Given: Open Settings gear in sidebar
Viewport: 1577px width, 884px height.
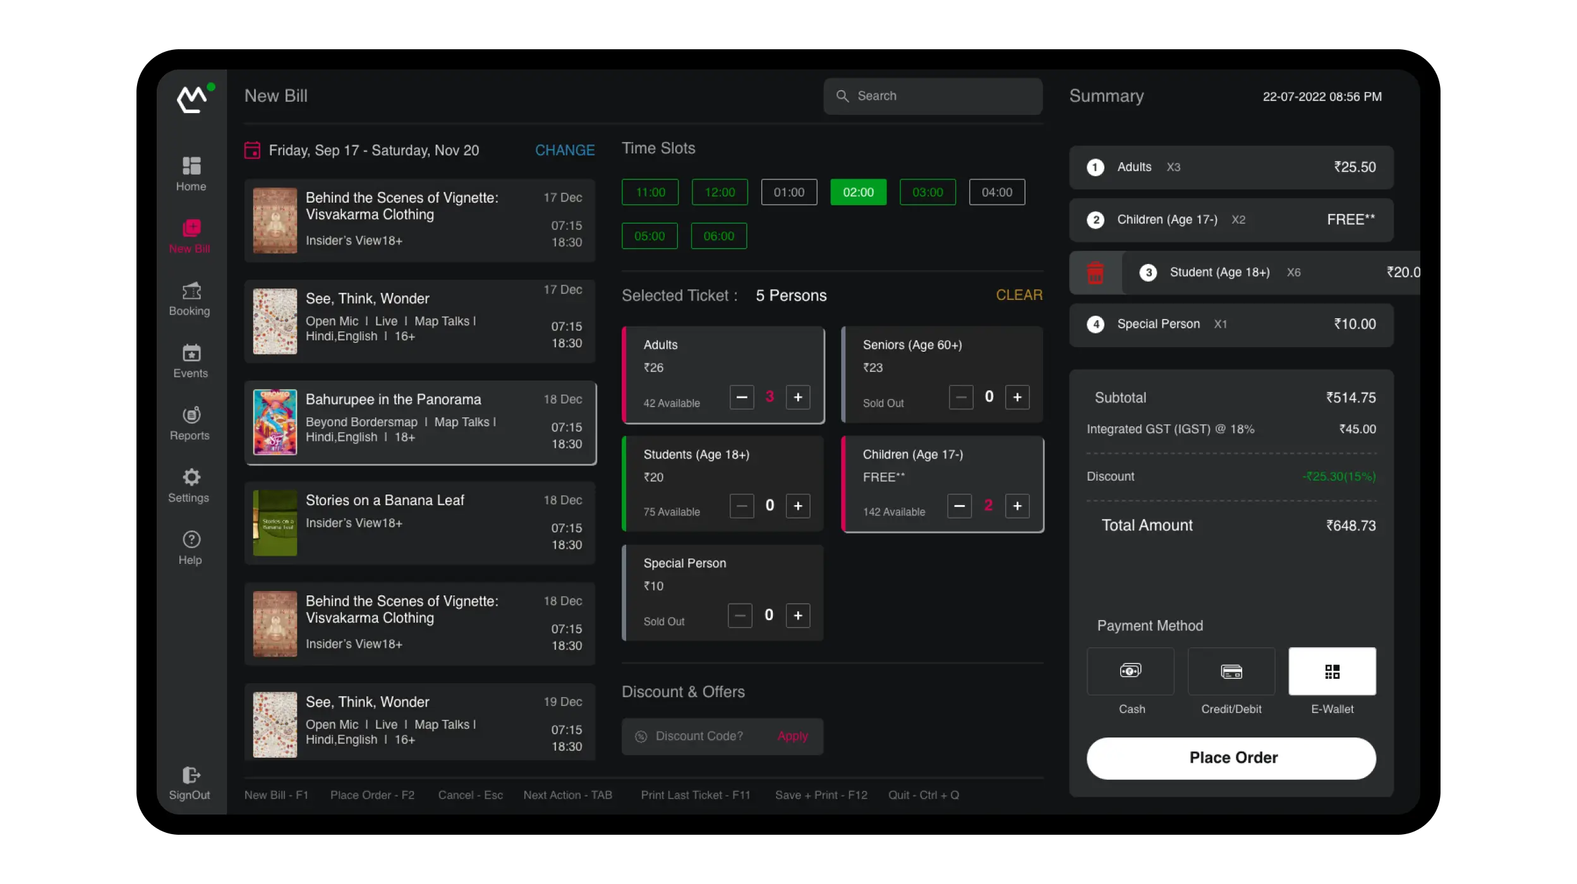Looking at the screenshot, I should 191,477.
